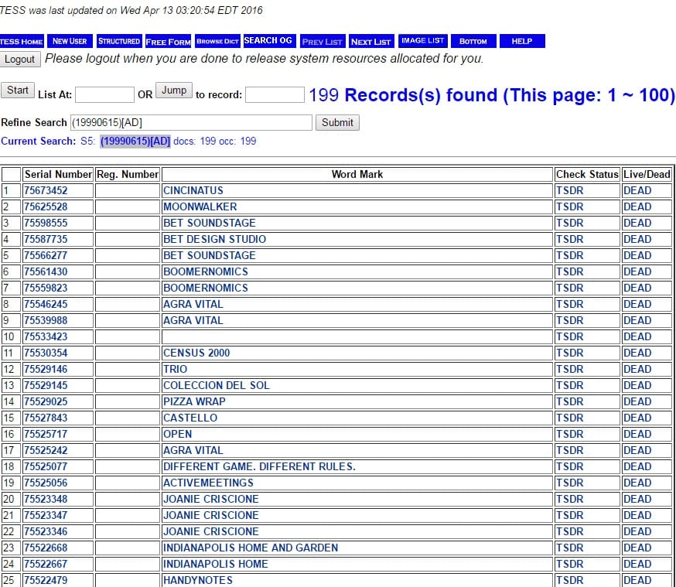The height and width of the screenshot is (587, 676).
Task: Click the Start button
Action: 18,90
